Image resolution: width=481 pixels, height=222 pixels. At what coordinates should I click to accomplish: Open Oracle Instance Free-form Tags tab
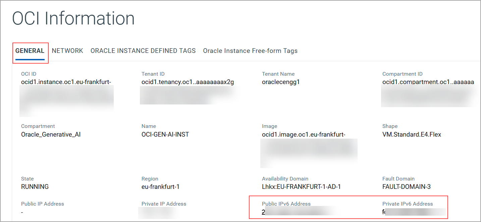pos(250,51)
